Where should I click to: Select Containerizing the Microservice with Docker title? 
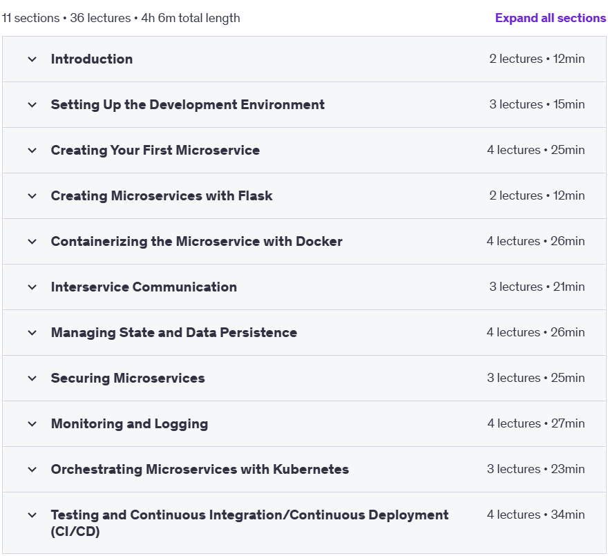point(197,241)
